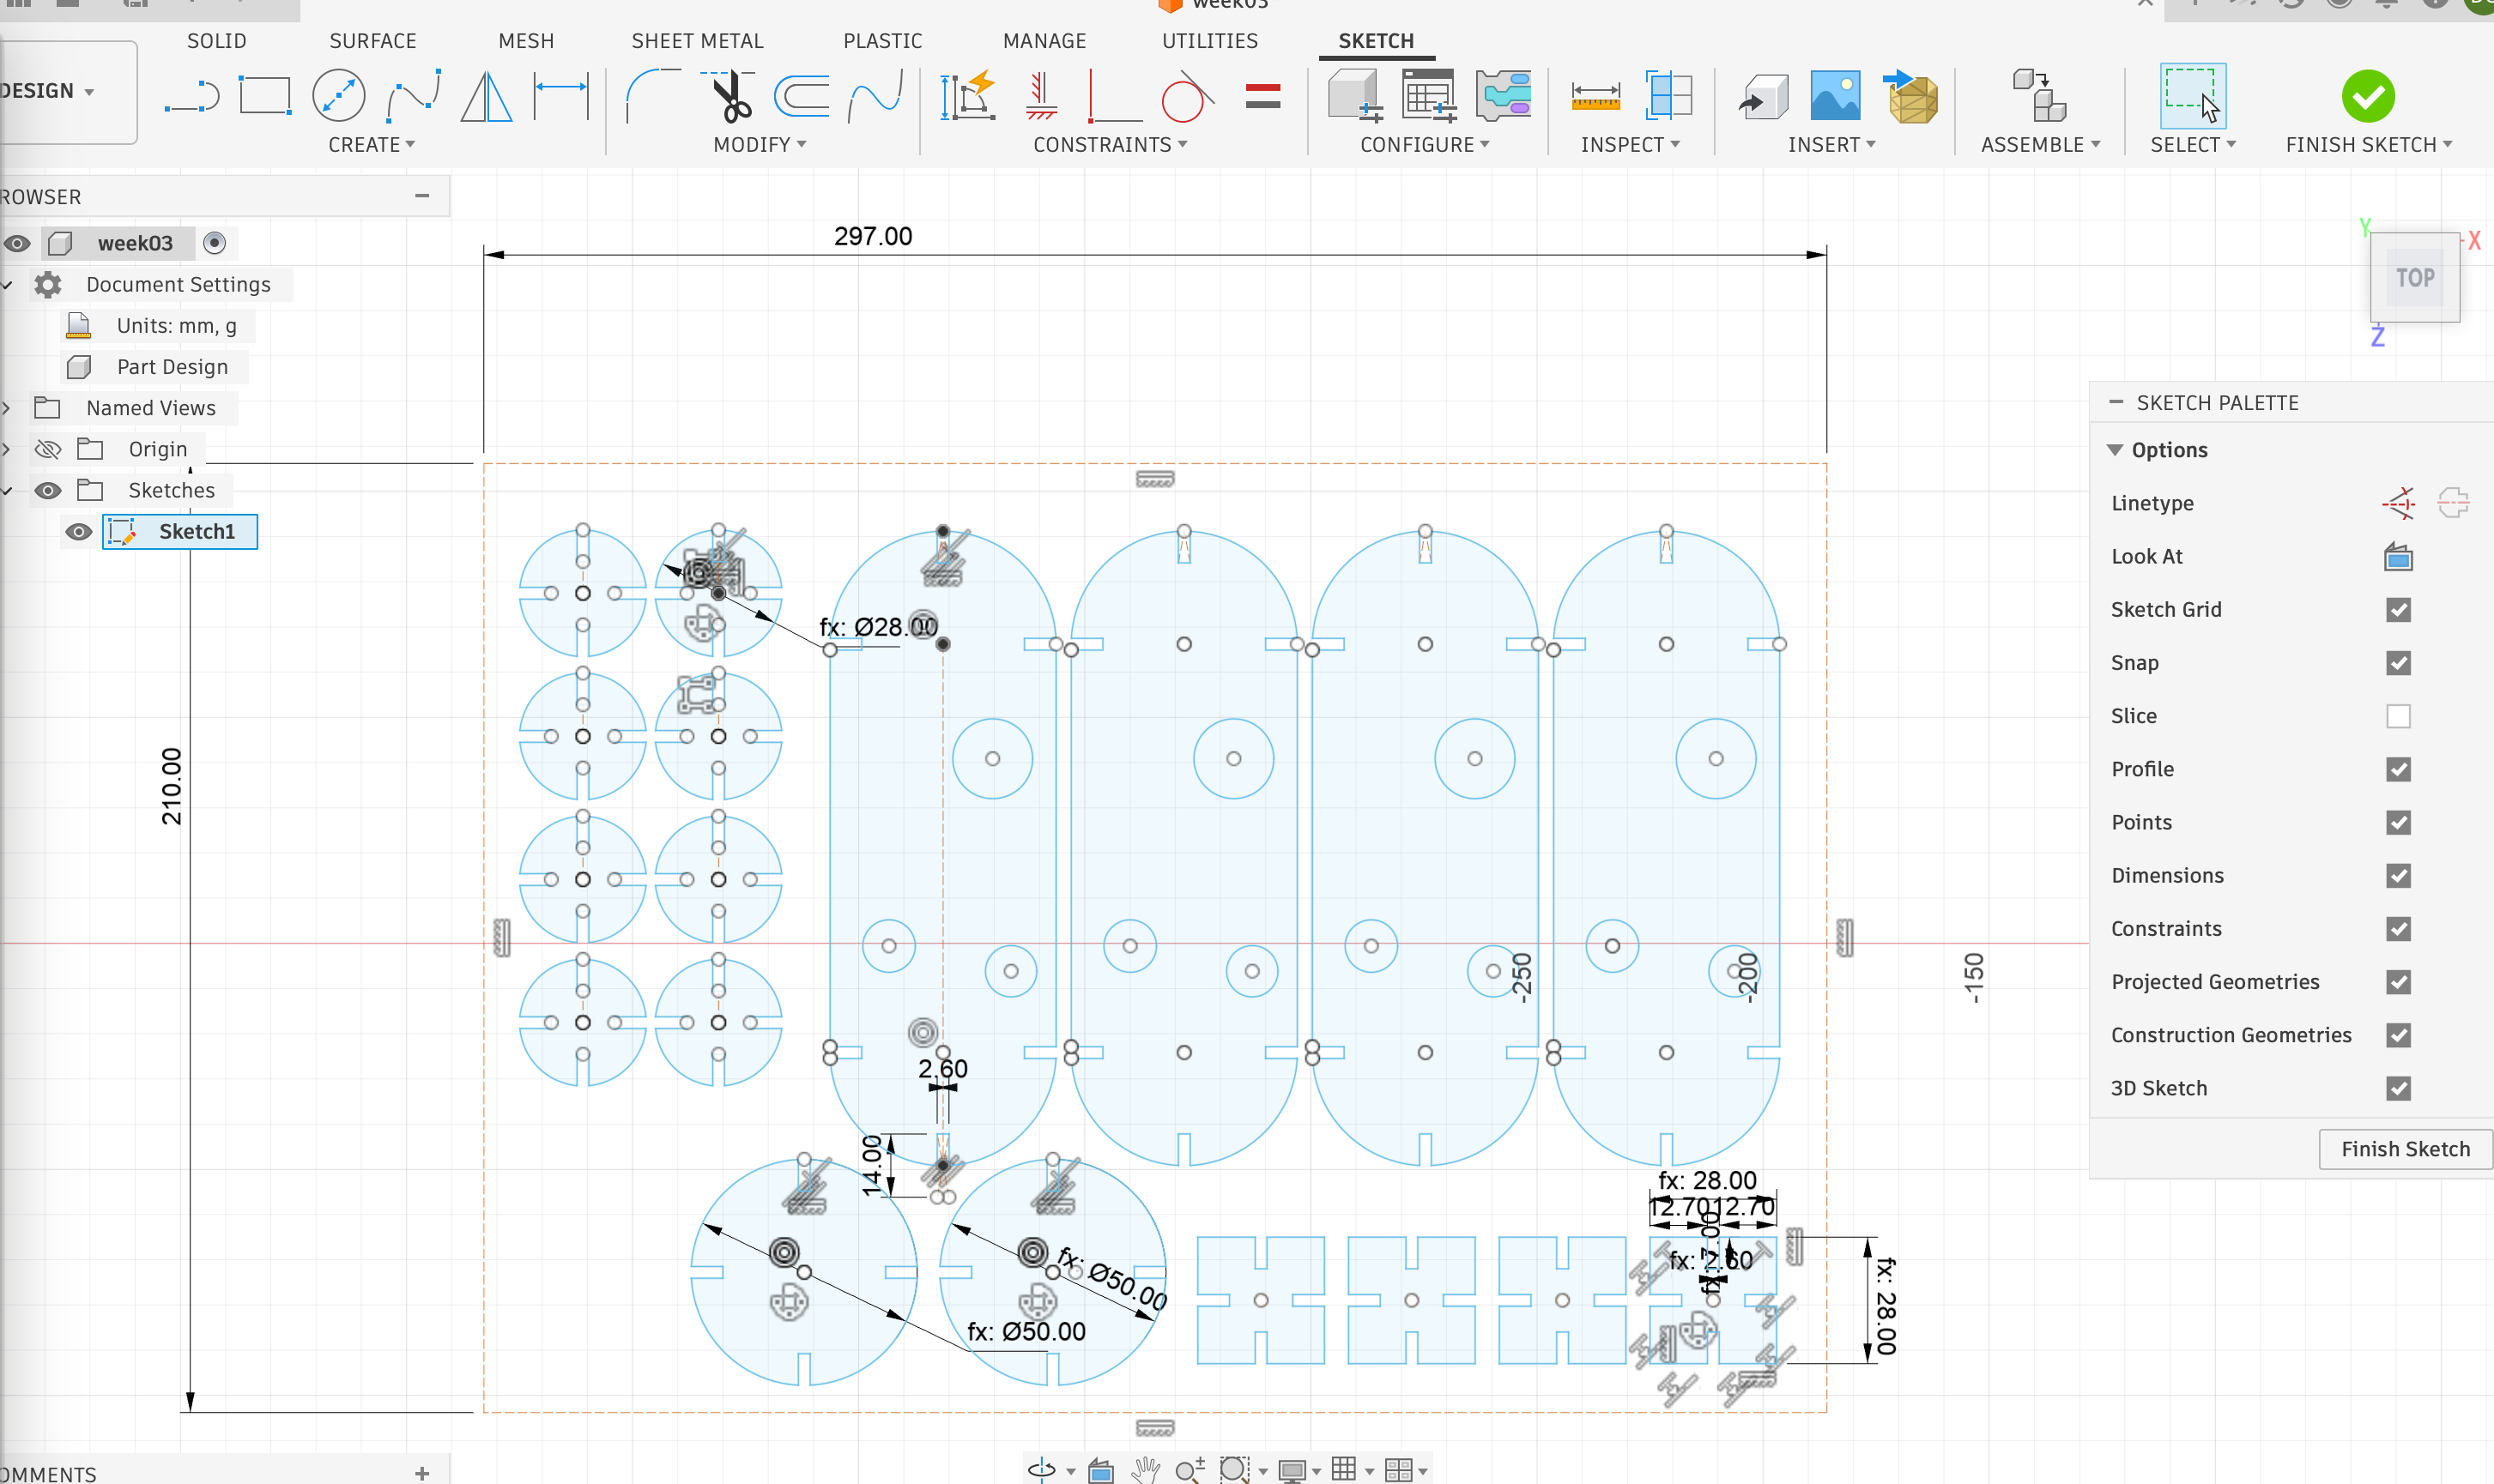Viewport: 2494px width, 1484px height.
Task: Select the Circle sketch tool
Action: point(338,97)
